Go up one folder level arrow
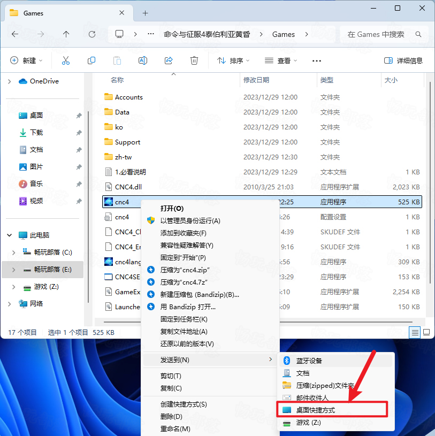The width and height of the screenshot is (435, 436). (x=66, y=34)
